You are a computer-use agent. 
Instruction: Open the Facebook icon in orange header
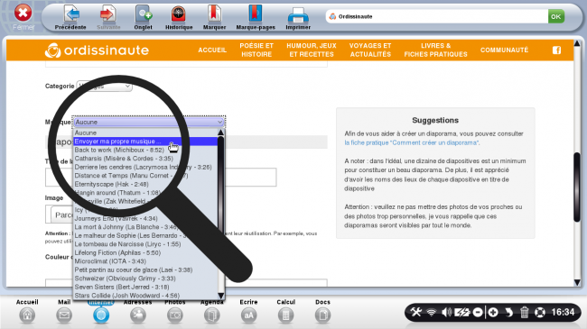coord(556,50)
